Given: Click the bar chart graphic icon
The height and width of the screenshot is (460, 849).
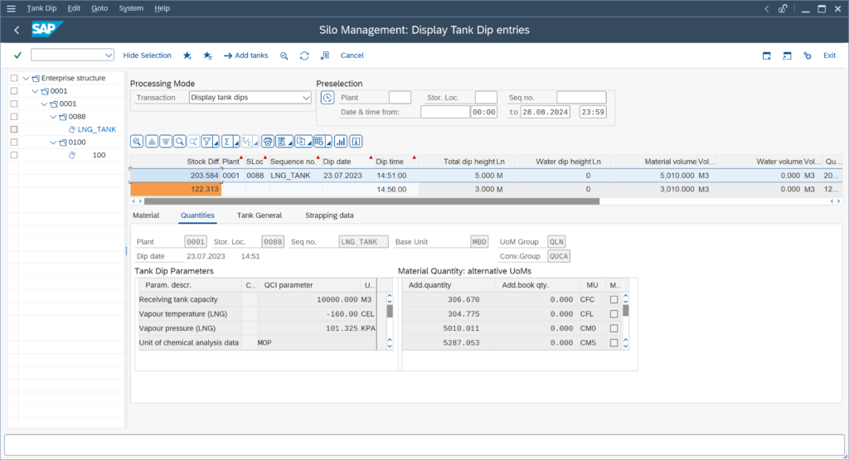Looking at the screenshot, I should pyautogui.click(x=341, y=142).
